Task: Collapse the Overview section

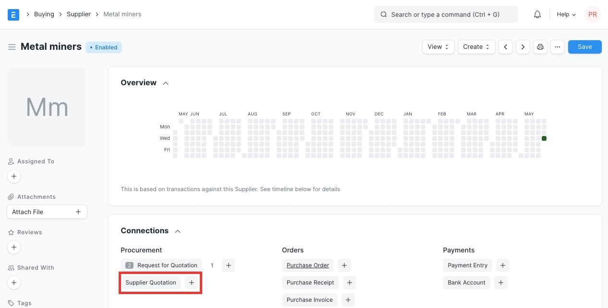Action: coord(166,83)
